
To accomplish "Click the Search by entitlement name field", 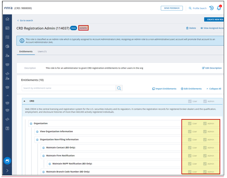I will tap(69, 88).
